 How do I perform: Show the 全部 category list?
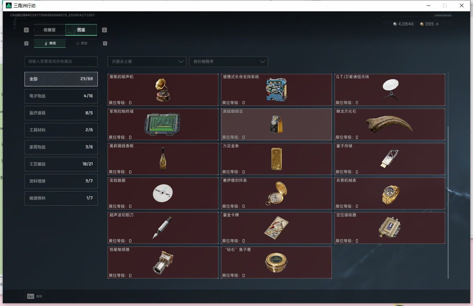pyautogui.click(x=61, y=79)
